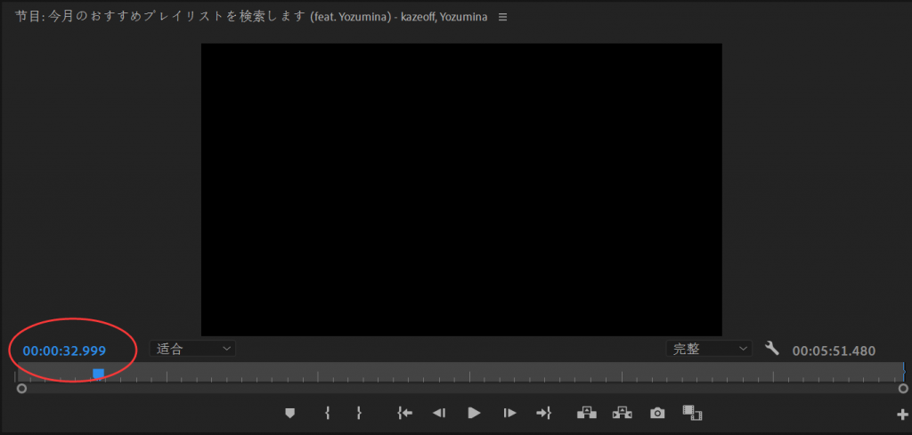Click the Mark Out bracket icon
912x435 pixels.
(x=359, y=413)
